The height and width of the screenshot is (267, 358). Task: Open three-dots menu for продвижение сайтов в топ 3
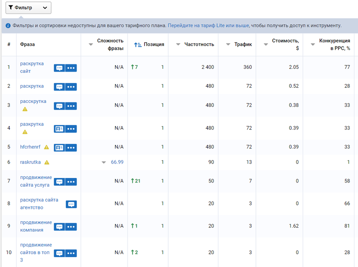point(71,253)
